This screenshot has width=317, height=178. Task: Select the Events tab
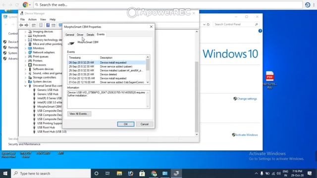pyautogui.click(x=101, y=34)
